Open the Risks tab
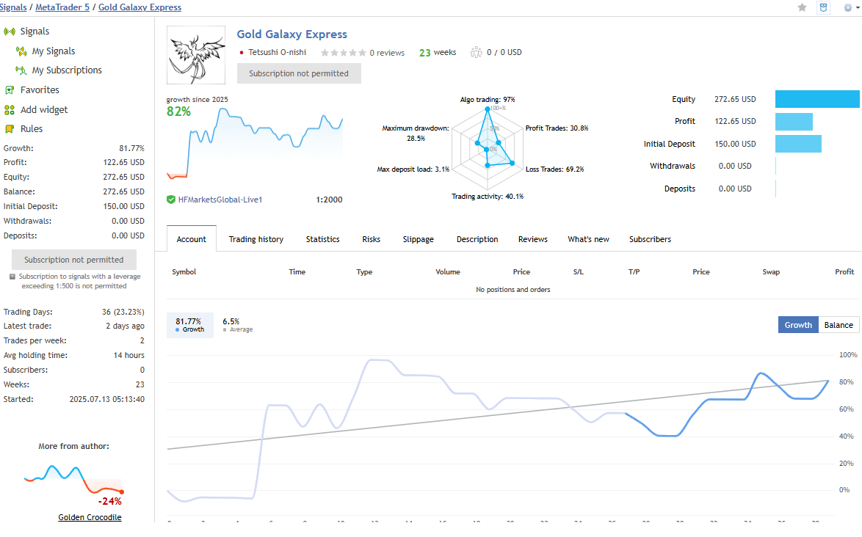862x537 pixels. click(371, 239)
